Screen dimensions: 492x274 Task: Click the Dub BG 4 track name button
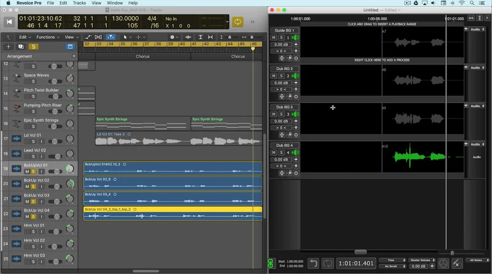[x=284, y=145]
